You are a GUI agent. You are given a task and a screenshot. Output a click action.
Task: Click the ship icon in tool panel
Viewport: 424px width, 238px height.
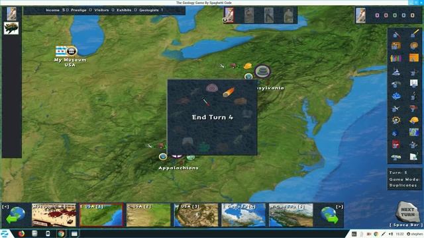(x=396, y=71)
